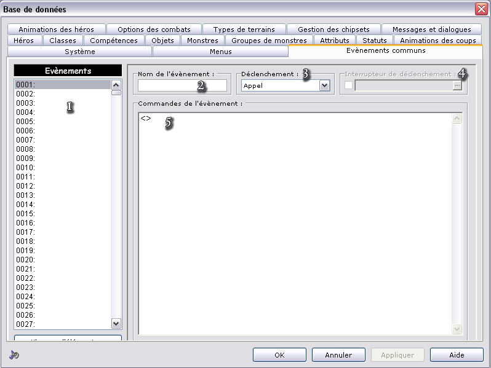Click the empty <> command line
Image resolution: width=491 pixels, height=368 pixels.
pos(146,118)
